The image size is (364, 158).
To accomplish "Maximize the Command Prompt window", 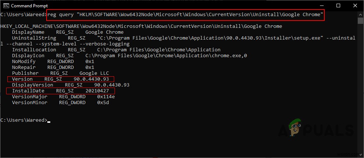I will [338, 5].
